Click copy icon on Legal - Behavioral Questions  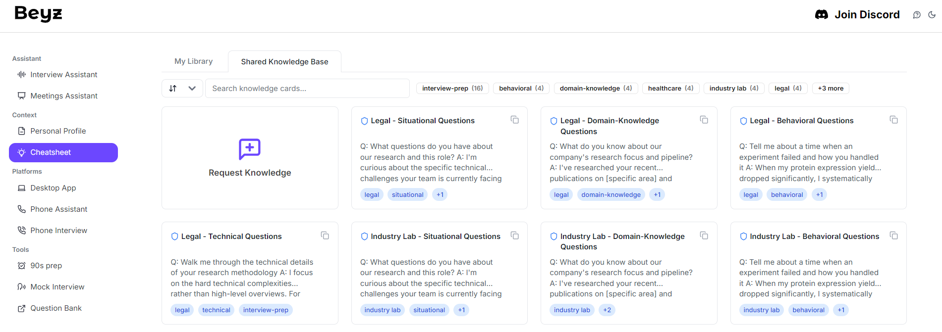893,120
